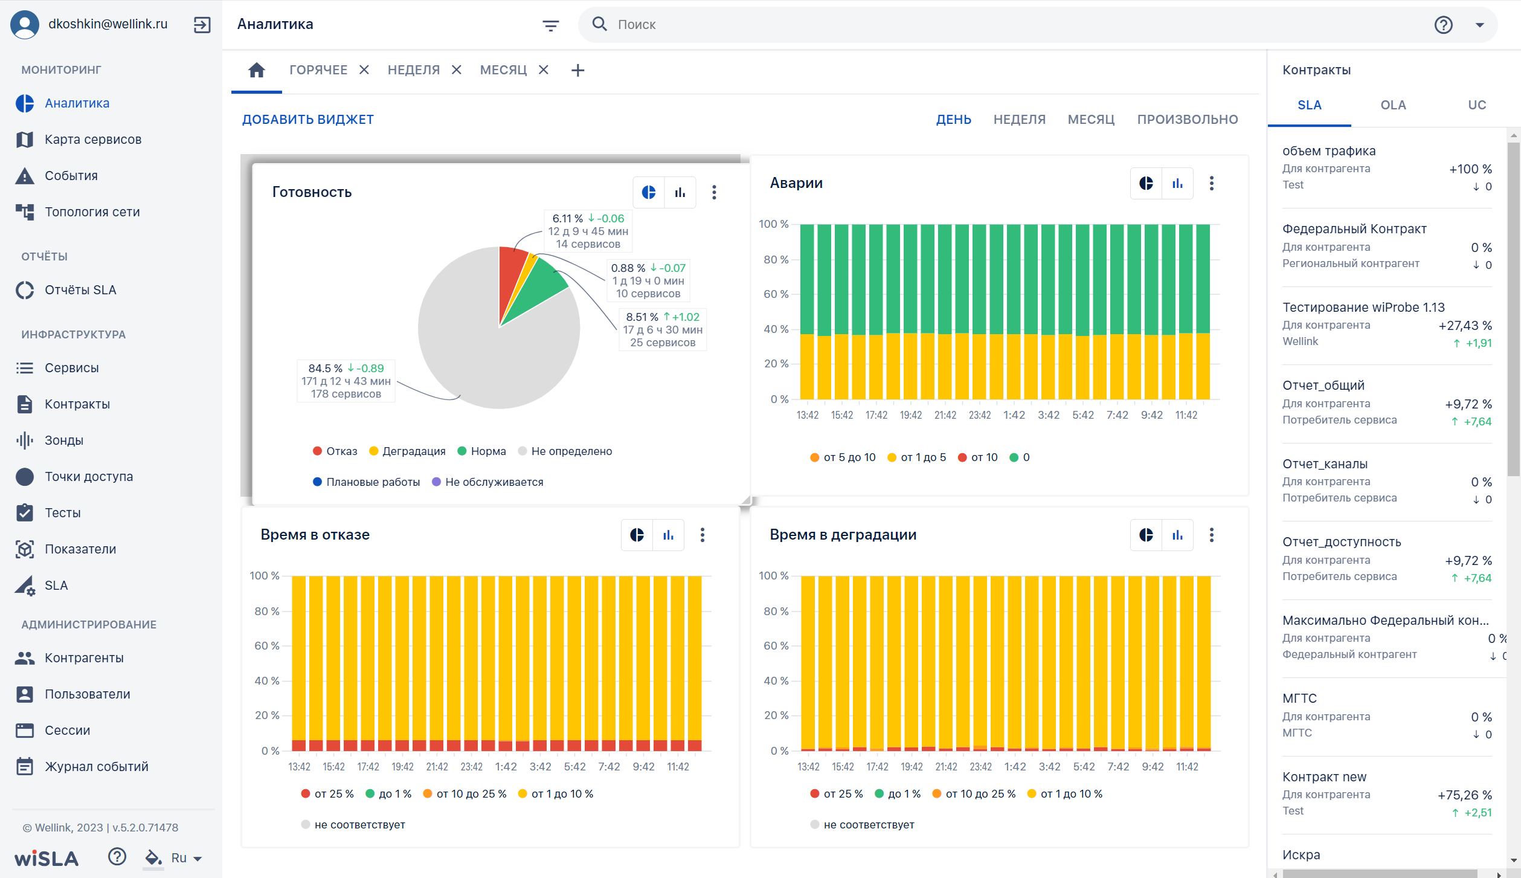Viewport: 1521px width, 878px height.
Task: Add a new dashboard tab with plus icon
Action: 577,71
